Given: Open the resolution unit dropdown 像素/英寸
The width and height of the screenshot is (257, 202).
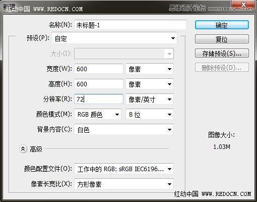Looking at the screenshot, I should click(150, 99).
